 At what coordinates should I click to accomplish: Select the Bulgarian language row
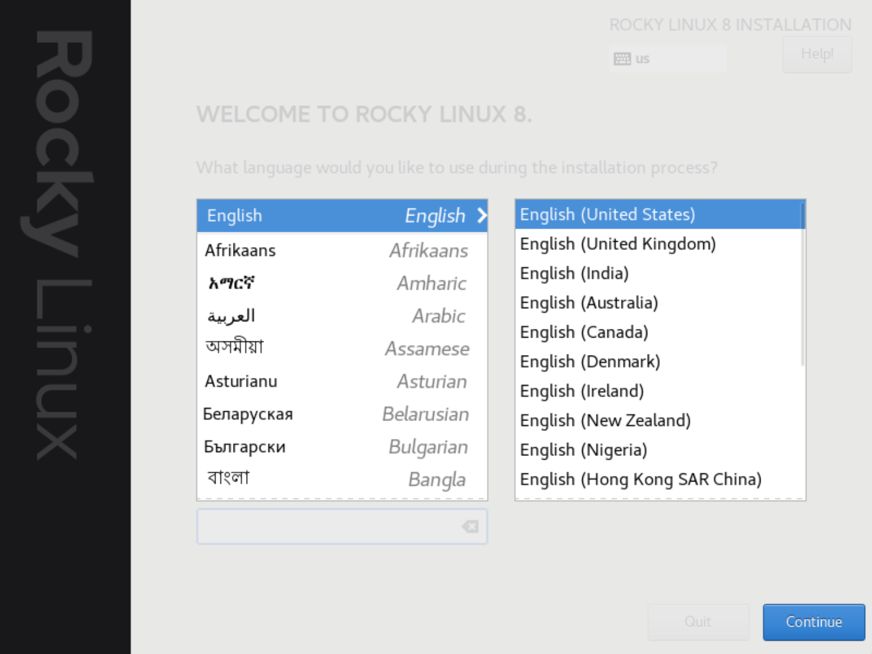pyautogui.click(x=342, y=447)
